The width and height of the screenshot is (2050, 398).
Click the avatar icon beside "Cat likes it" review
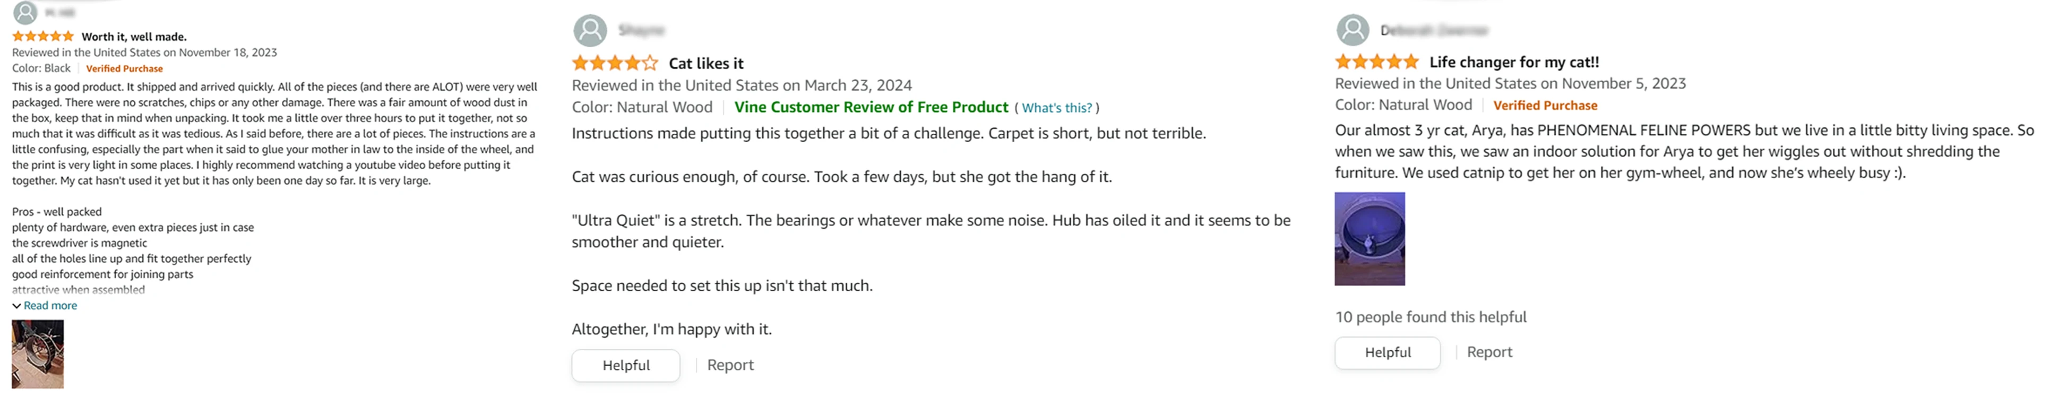pyautogui.click(x=590, y=31)
